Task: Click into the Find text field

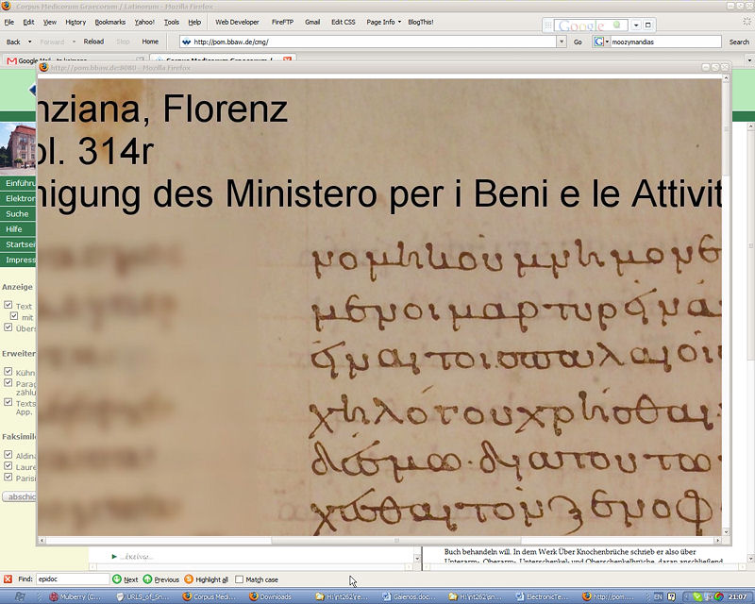Action: coord(72,579)
